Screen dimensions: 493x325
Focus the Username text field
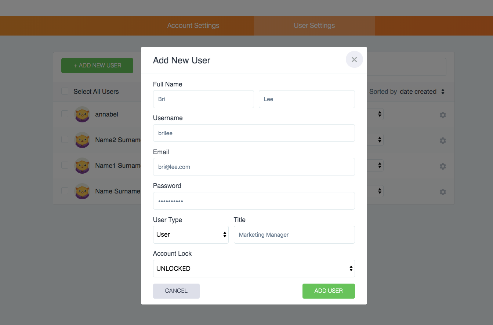(x=254, y=133)
